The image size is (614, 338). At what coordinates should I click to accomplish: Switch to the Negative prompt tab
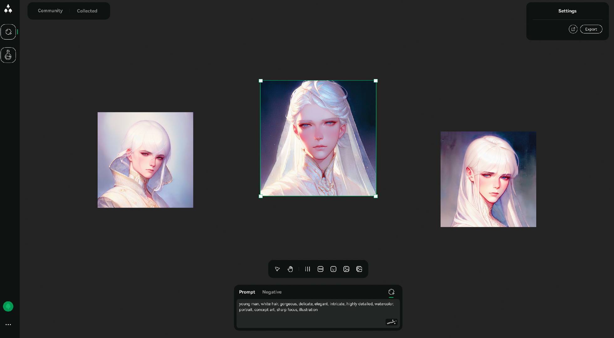272,292
